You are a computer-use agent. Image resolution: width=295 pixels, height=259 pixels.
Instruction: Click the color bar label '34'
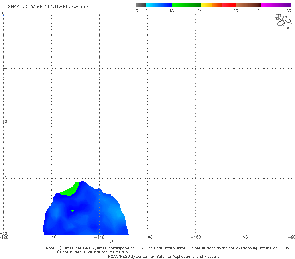pyautogui.click(x=200, y=10)
